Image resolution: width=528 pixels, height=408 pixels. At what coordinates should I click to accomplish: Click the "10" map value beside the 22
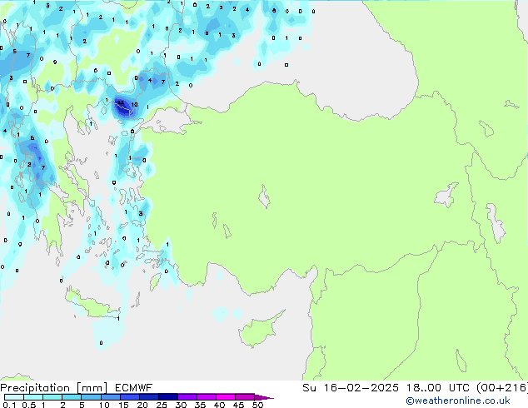134,105
